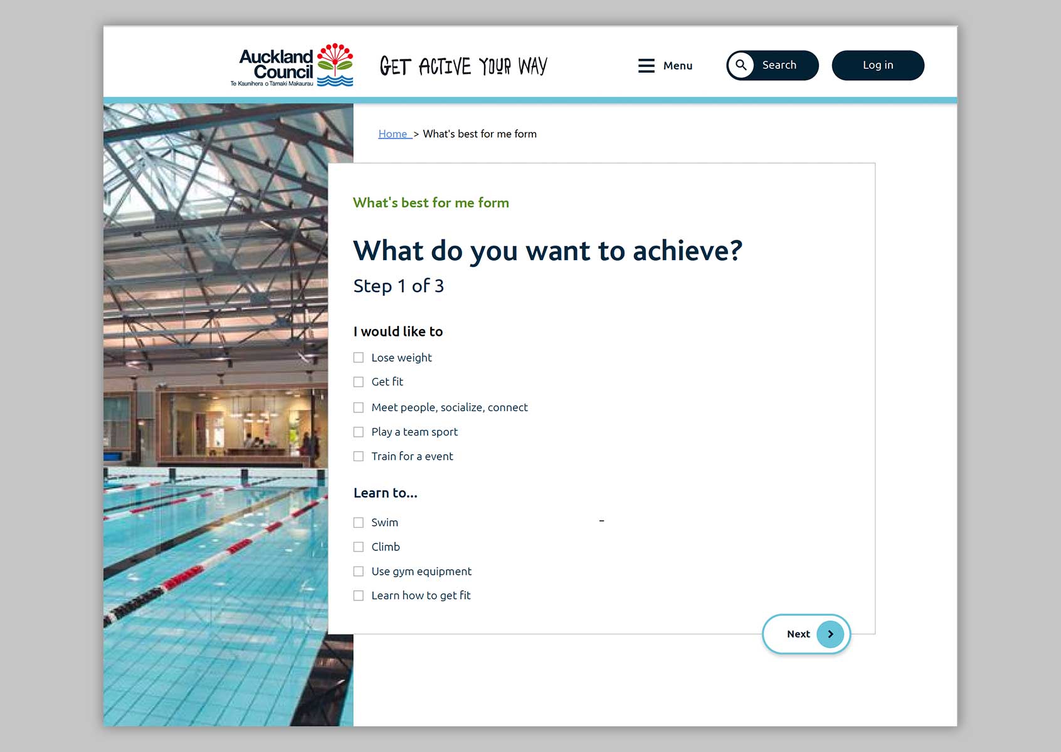
Task: Enable Learn how to get fit checkbox
Action: click(x=359, y=596)
